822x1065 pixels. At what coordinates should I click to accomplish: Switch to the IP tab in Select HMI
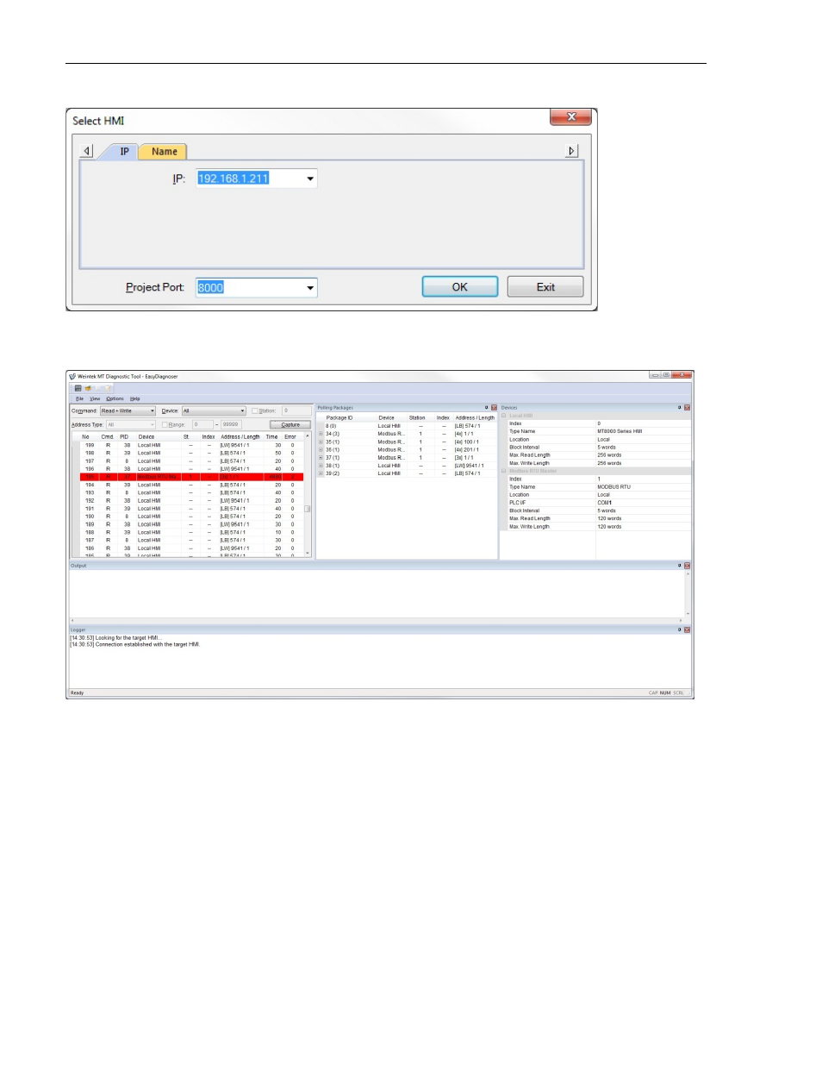coord(124,152)
